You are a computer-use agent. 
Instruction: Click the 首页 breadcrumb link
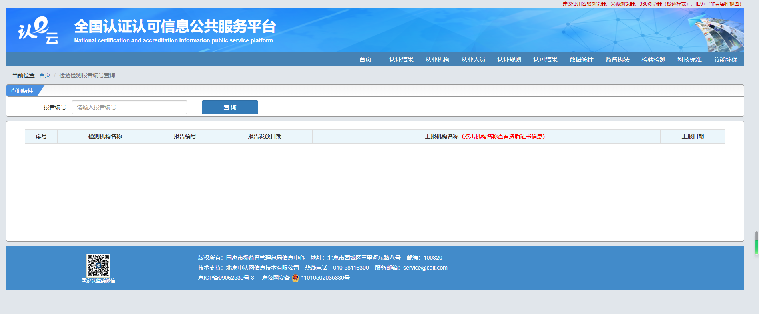[45, 75]
